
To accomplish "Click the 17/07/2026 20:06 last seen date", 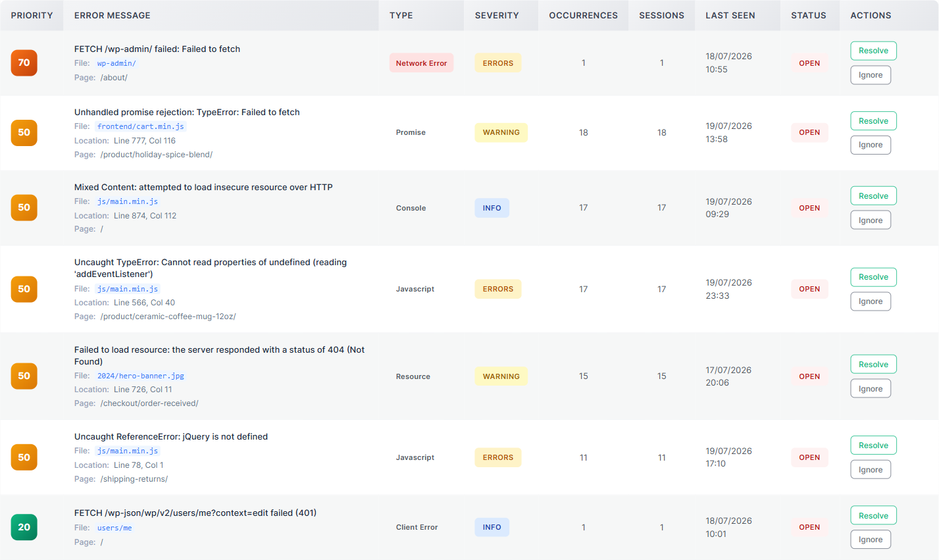I will coord(728,376).
